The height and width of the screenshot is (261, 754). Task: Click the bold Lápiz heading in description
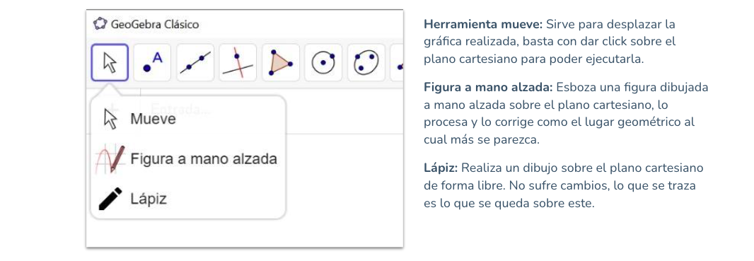pos(441,168)
